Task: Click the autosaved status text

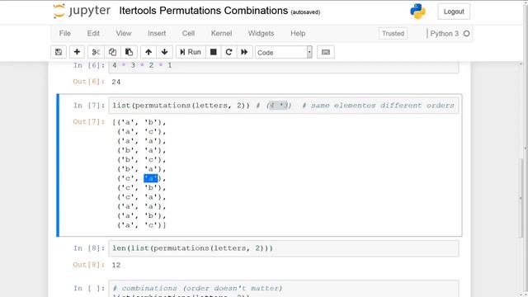Action: 305,12
